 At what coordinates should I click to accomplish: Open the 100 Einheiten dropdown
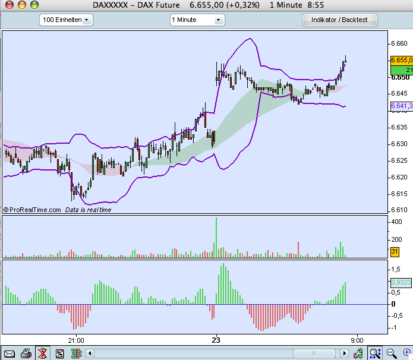tap(66, 20)
